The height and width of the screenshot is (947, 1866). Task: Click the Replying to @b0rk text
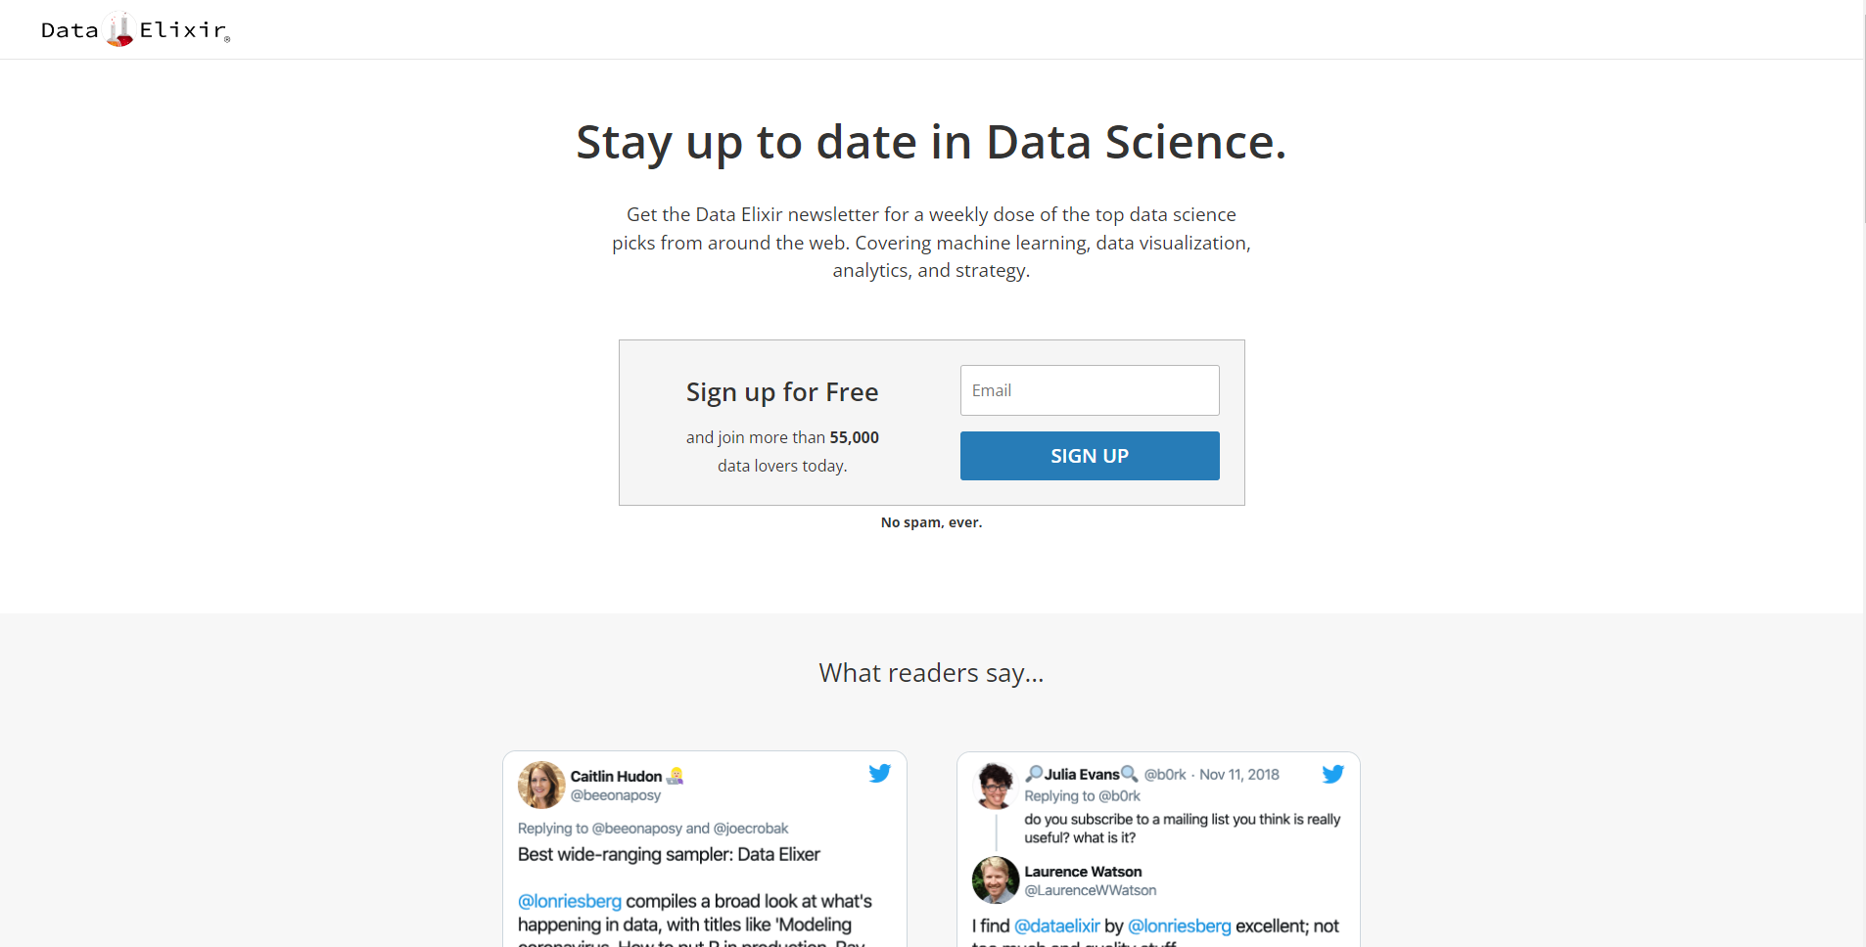click(1083, 796)
